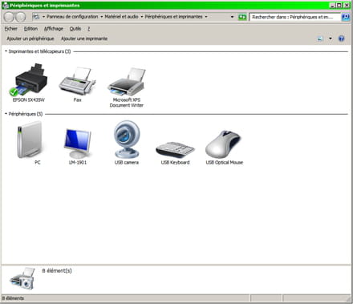Select Microsoft XPS Document Writer icon
The width and height of the screenshot is (353, 304).
tap(127, 82)
